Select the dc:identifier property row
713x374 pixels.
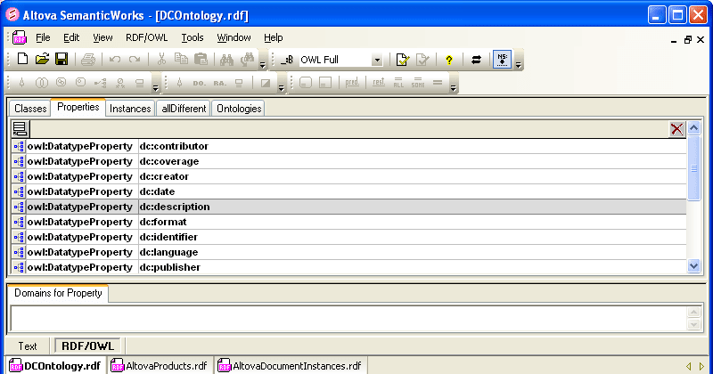point(348,237)
